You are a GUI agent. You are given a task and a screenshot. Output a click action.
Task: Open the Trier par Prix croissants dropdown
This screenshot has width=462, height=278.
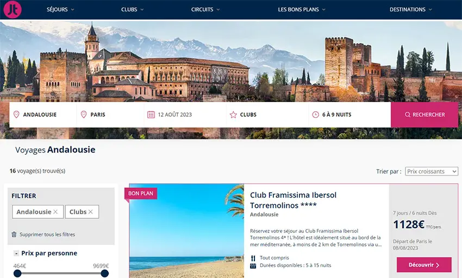click(432, 171)
